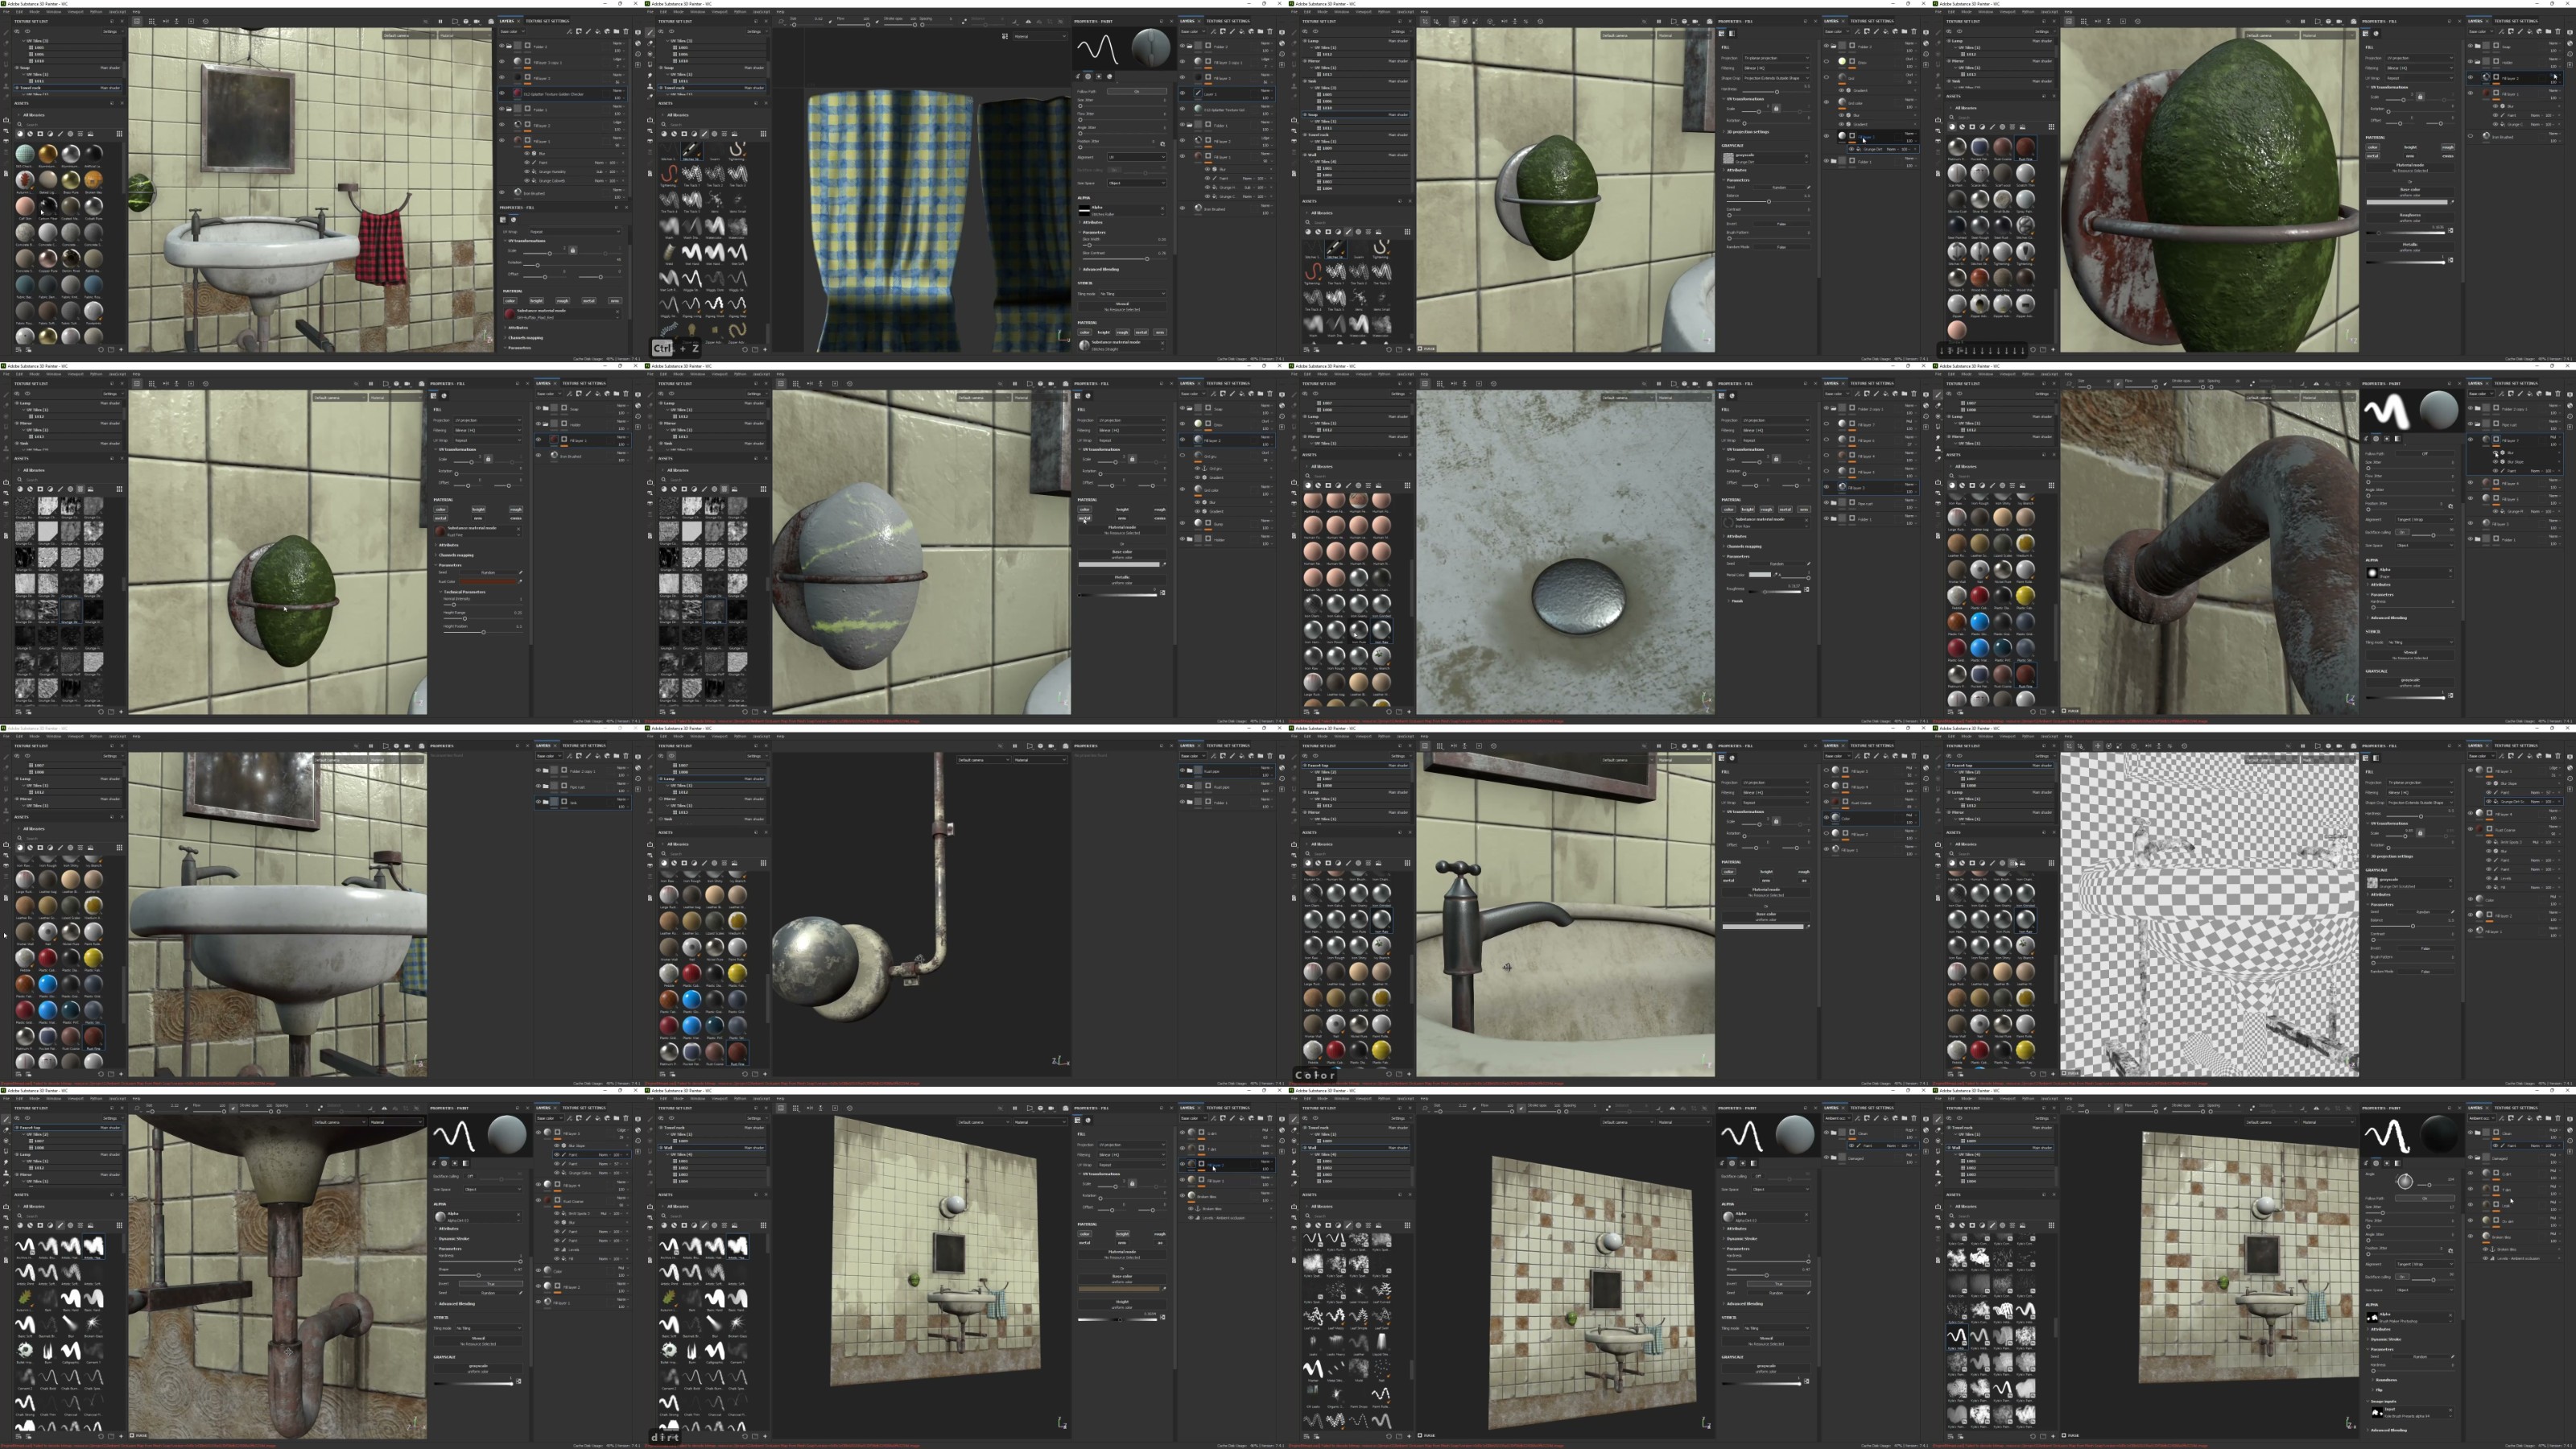
Task: Hide the Folder 2 layer in the red-towel window
Action: click(x=502, y=46)
